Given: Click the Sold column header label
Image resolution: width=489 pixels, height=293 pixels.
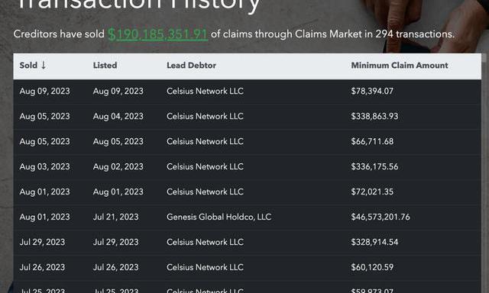Looking at the screenshot, I should (x=28, y=66).
